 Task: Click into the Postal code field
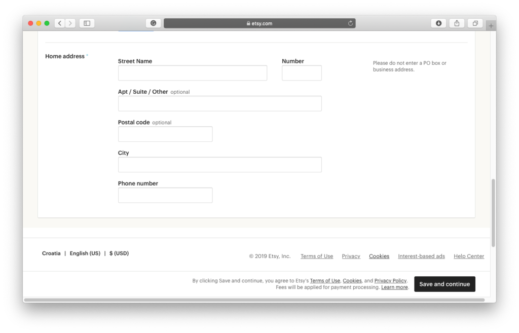pyautogui.click(x=165, y=134)
